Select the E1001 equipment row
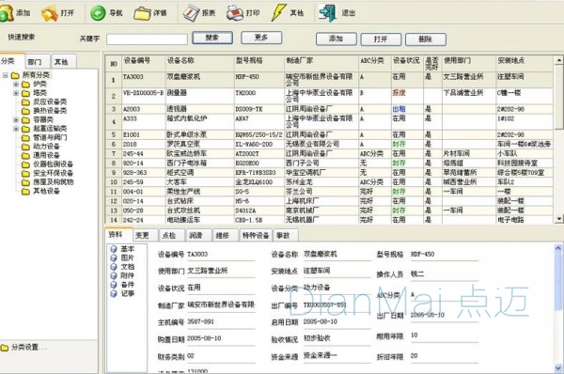The image size is (564, 374). point(329,135)
